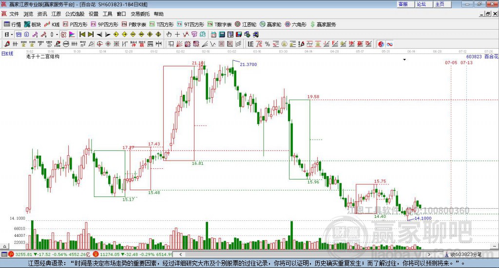Toggle the red 权 adjustment button
The image size is (499, 268).
(63, 35)
